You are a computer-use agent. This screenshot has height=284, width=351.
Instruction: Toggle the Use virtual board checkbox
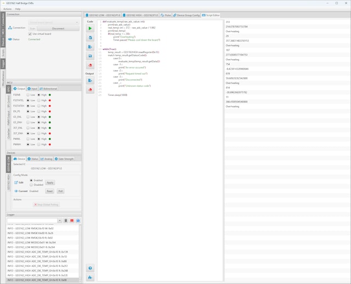[x=31, y=34]
